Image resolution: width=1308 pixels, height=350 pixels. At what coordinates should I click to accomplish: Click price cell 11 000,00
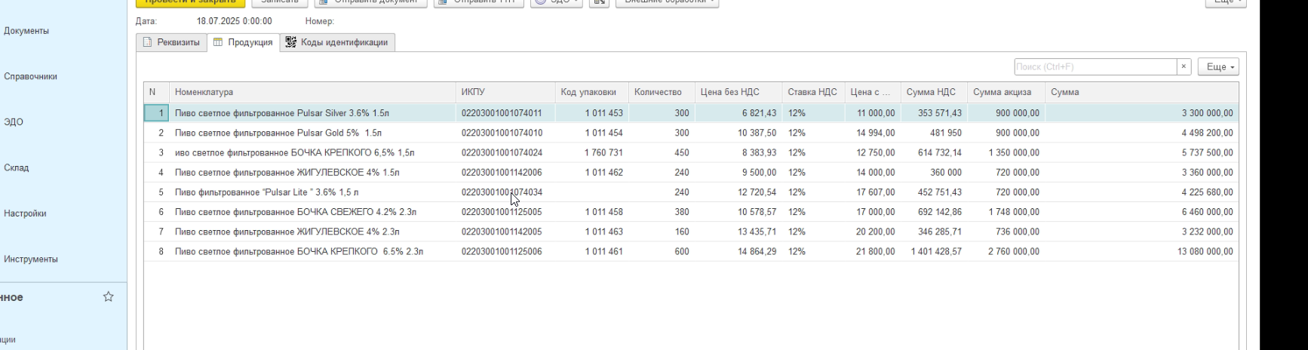pos(873,113)
